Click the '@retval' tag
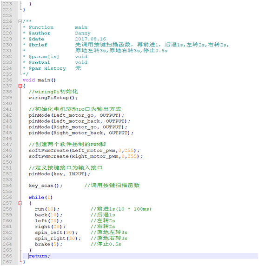259x266 pixels. coord(39,63)
